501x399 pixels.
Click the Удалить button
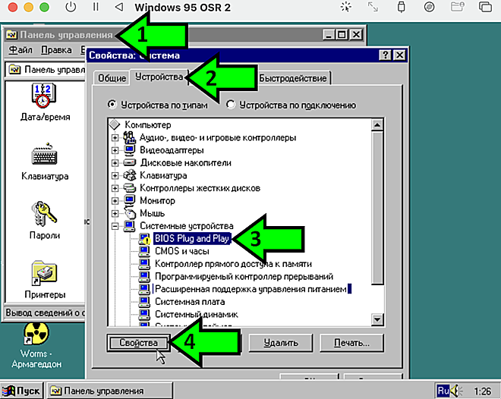281,343
